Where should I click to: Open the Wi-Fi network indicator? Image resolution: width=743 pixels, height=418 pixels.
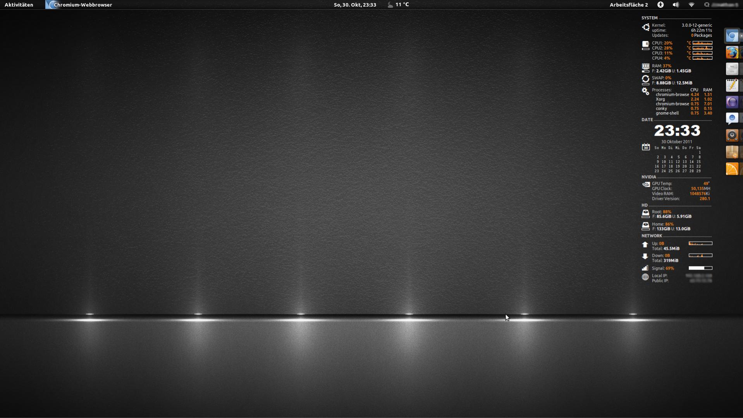point(691,5)
